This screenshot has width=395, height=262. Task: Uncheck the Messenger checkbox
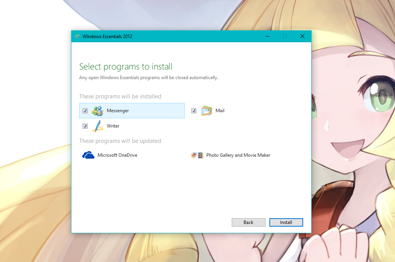[85, 111]
